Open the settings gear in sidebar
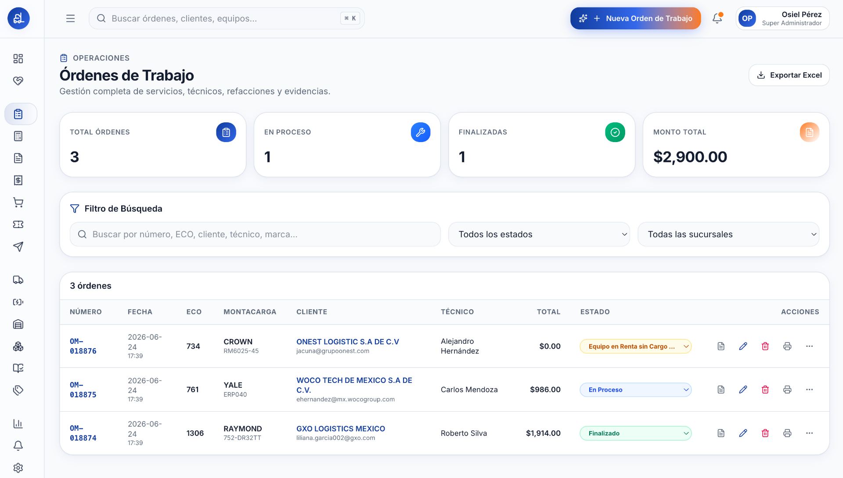 tap(18, 468)
